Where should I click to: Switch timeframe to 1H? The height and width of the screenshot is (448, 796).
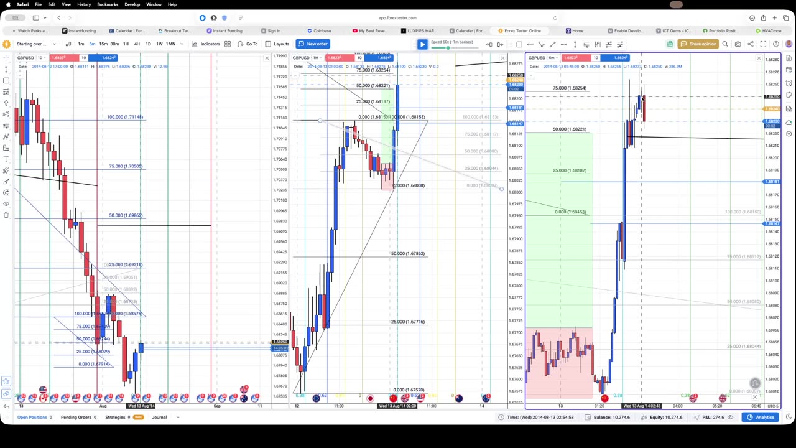click(126, 44)
